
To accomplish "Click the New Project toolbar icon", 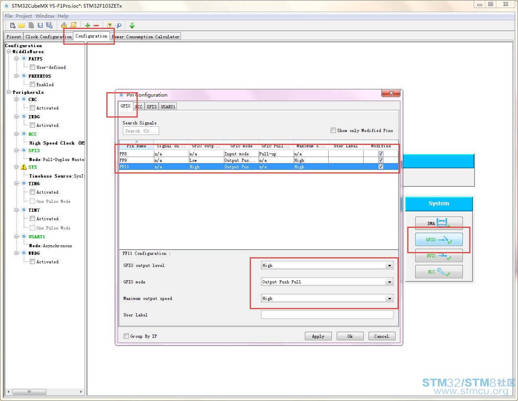I will click(x=13, y=25).
